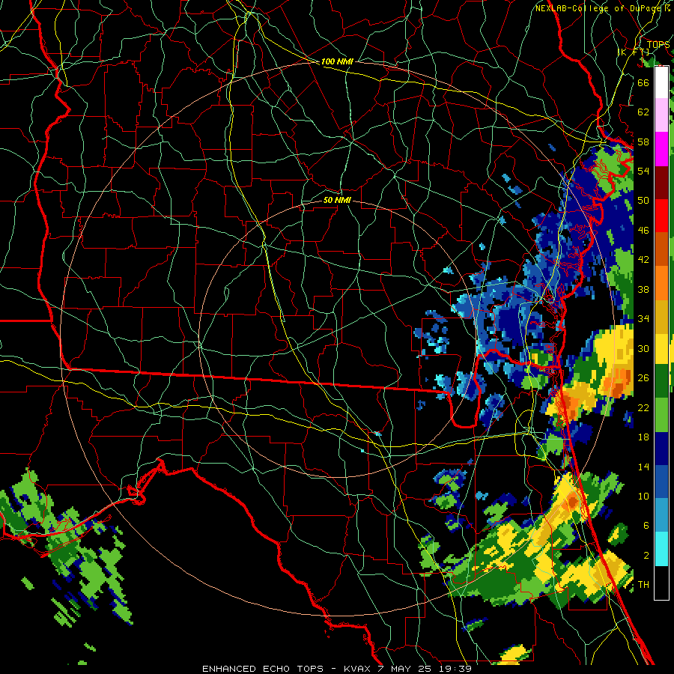674x674 pixels.
Task: Click the "KVAX" radar site identifier
Action: point(359,669)
